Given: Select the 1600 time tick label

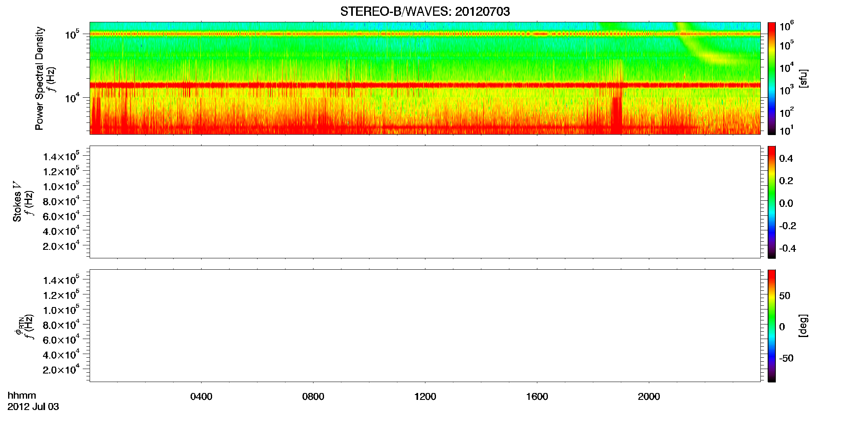Looking at the screenshot, I should [537, 397].
